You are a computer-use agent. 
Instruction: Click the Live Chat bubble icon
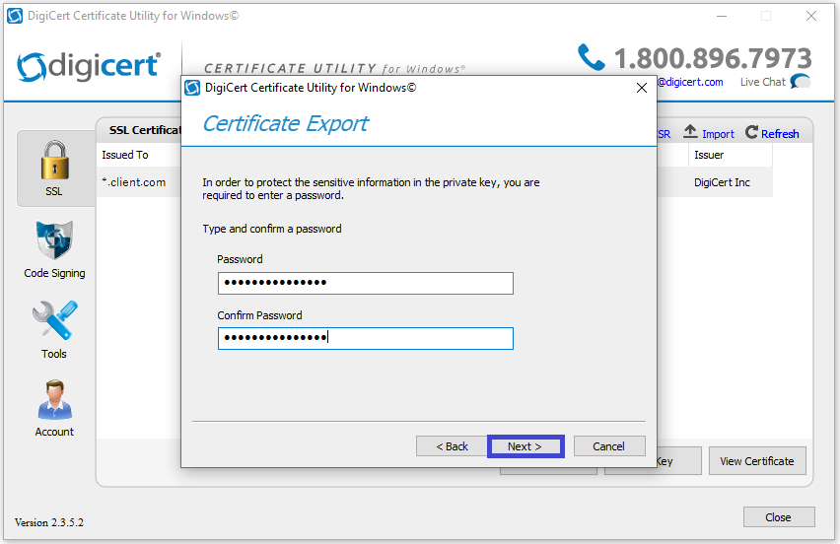point(801,82)
